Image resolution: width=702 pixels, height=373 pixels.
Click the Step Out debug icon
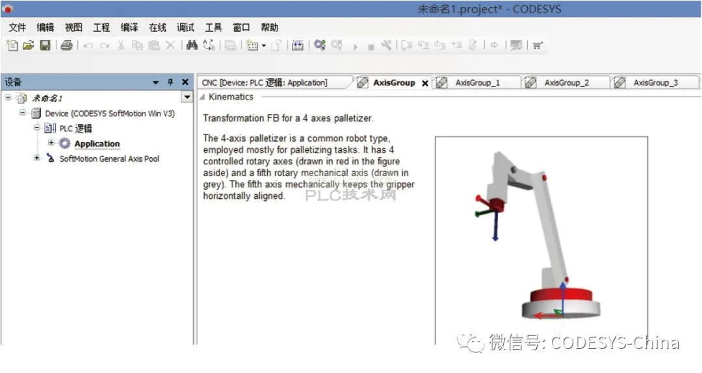click(x=439, y=45)
